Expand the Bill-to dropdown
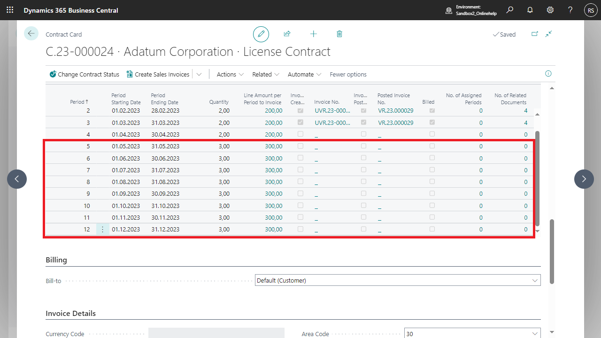This screenshot has height=338, width=601. [535, 281]
